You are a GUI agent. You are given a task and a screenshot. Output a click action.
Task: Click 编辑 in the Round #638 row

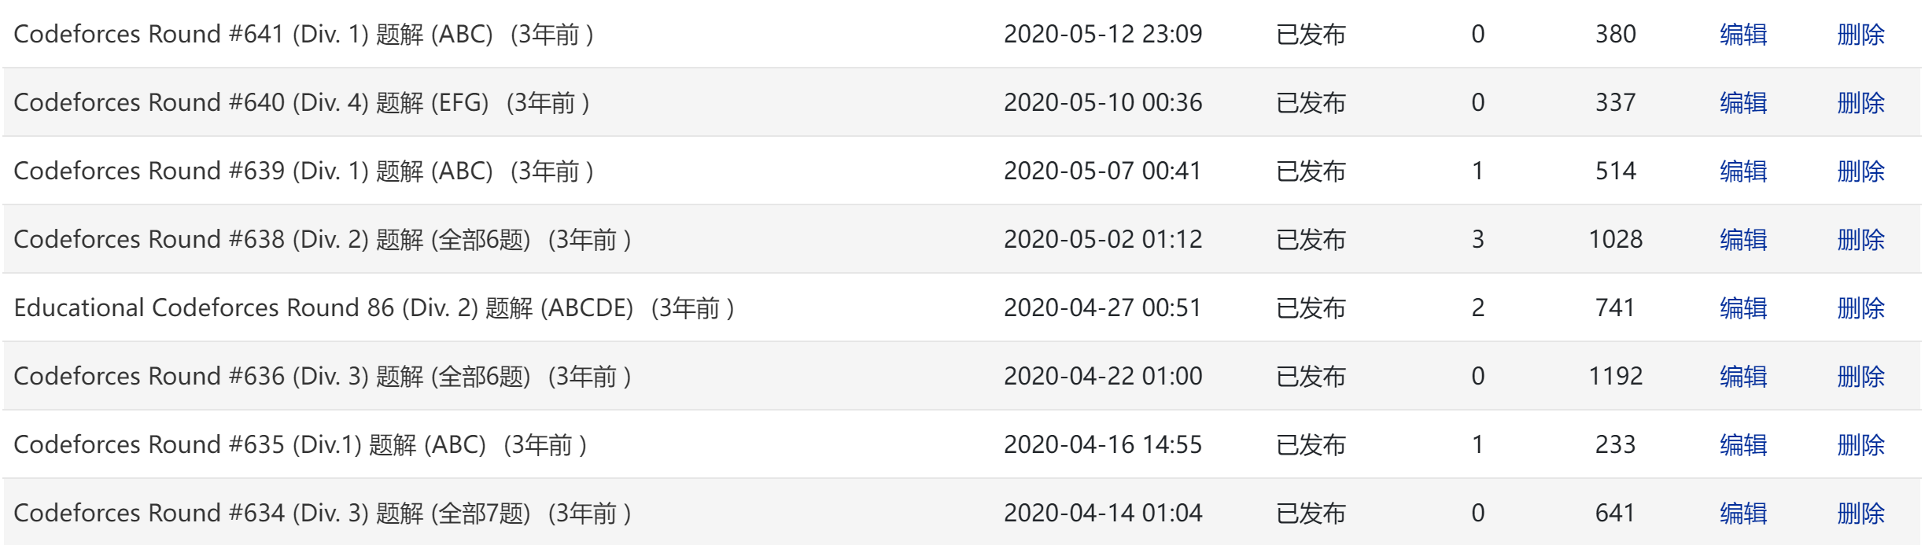coord(1742,240)
